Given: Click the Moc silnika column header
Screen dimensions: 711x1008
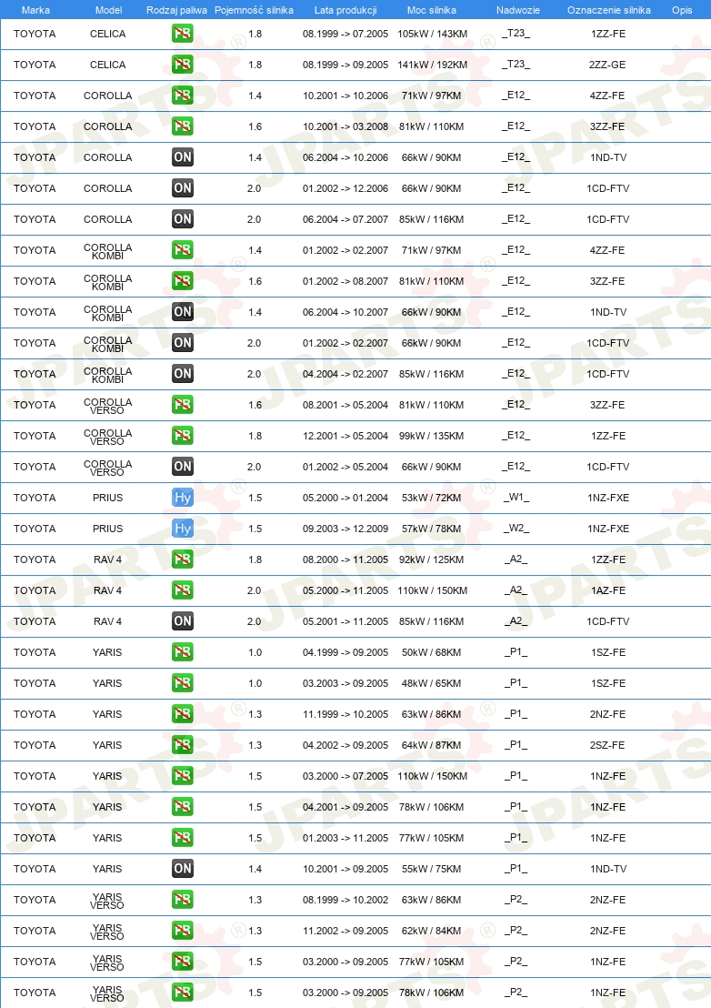Looking at the screenshot, I should 432,10.
